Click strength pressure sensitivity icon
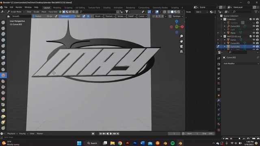The height and width of the screenshot is (146, 260). coord(84,16)
